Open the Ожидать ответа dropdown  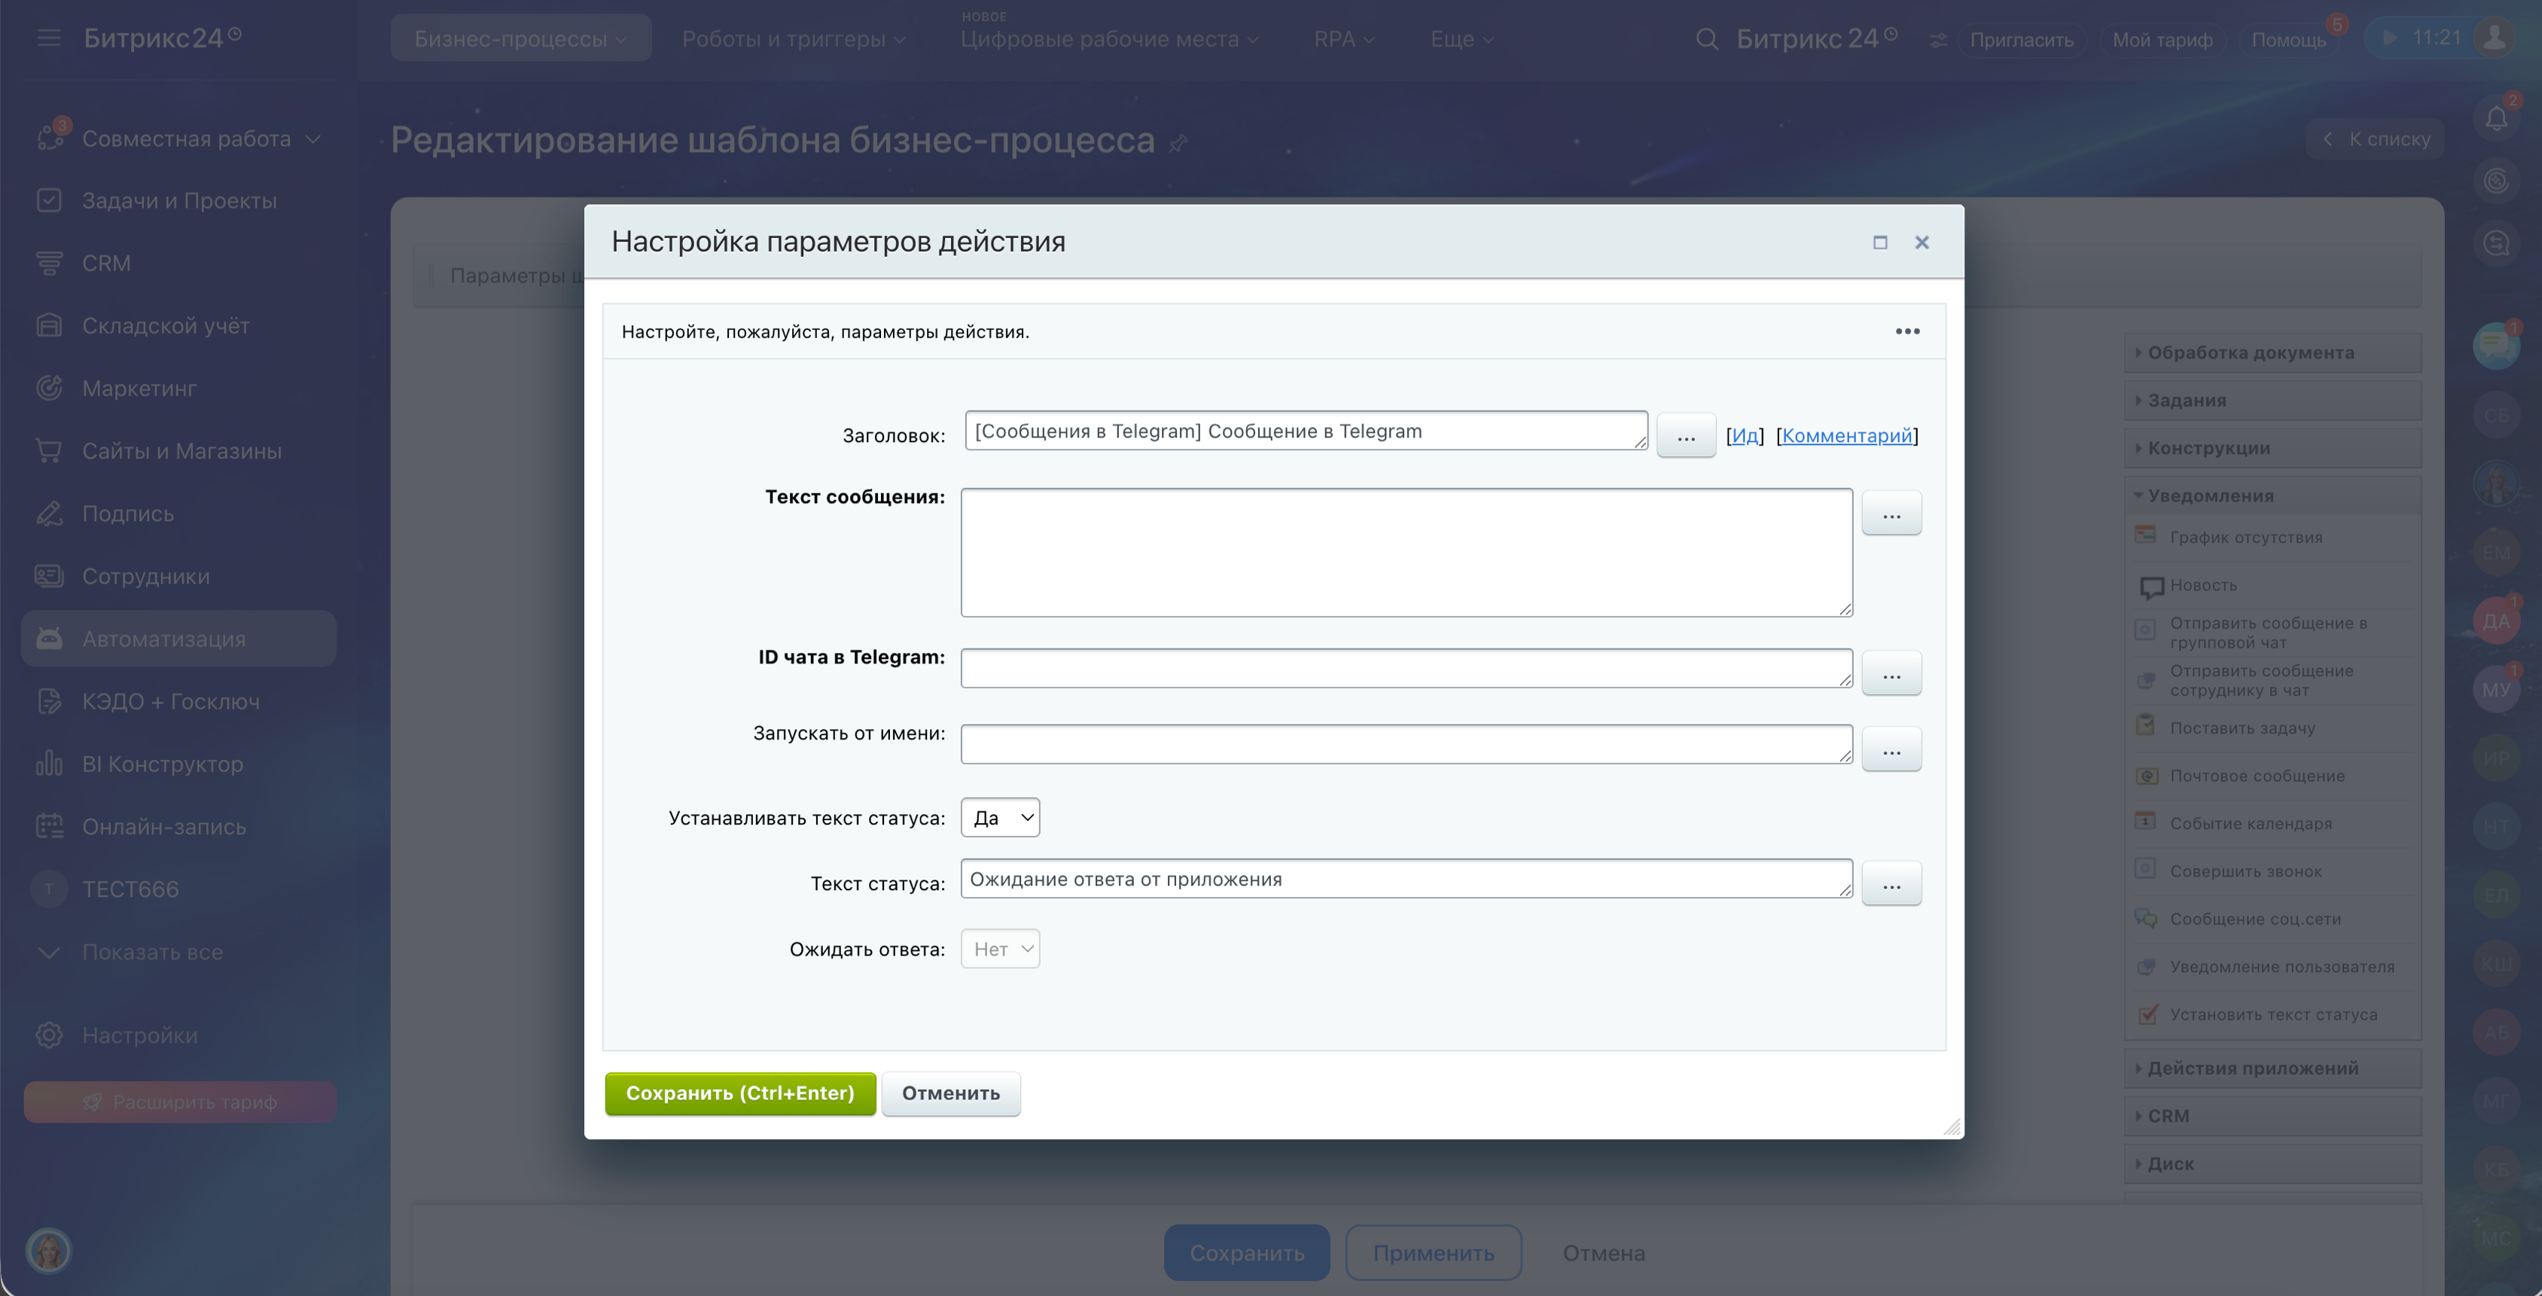click(x=1000, y=949)
